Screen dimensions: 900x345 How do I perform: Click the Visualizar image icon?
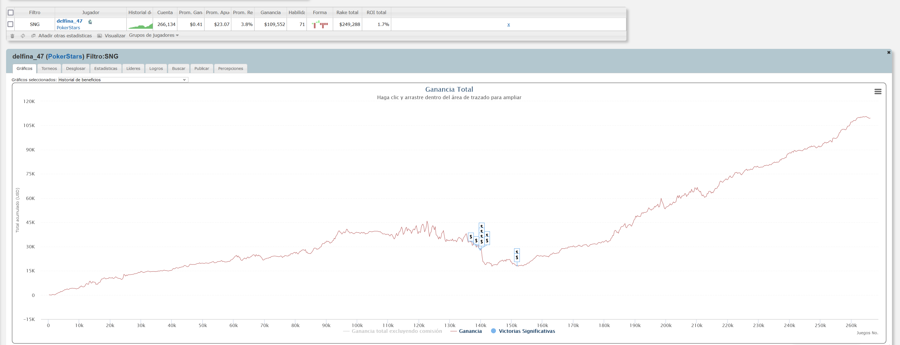pyautogui.click(x=100, y=36)
